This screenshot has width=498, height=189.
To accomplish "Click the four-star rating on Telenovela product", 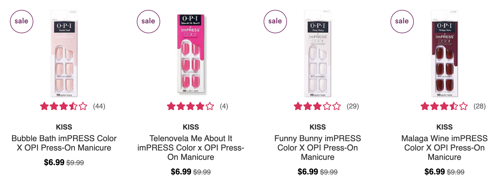I will point(191,106).
